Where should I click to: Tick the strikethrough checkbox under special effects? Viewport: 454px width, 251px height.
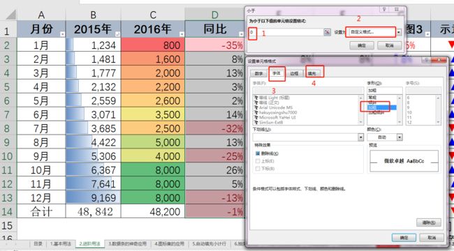(x=258, y=153)
